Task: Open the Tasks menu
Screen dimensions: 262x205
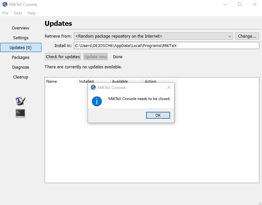Action: 18,13
